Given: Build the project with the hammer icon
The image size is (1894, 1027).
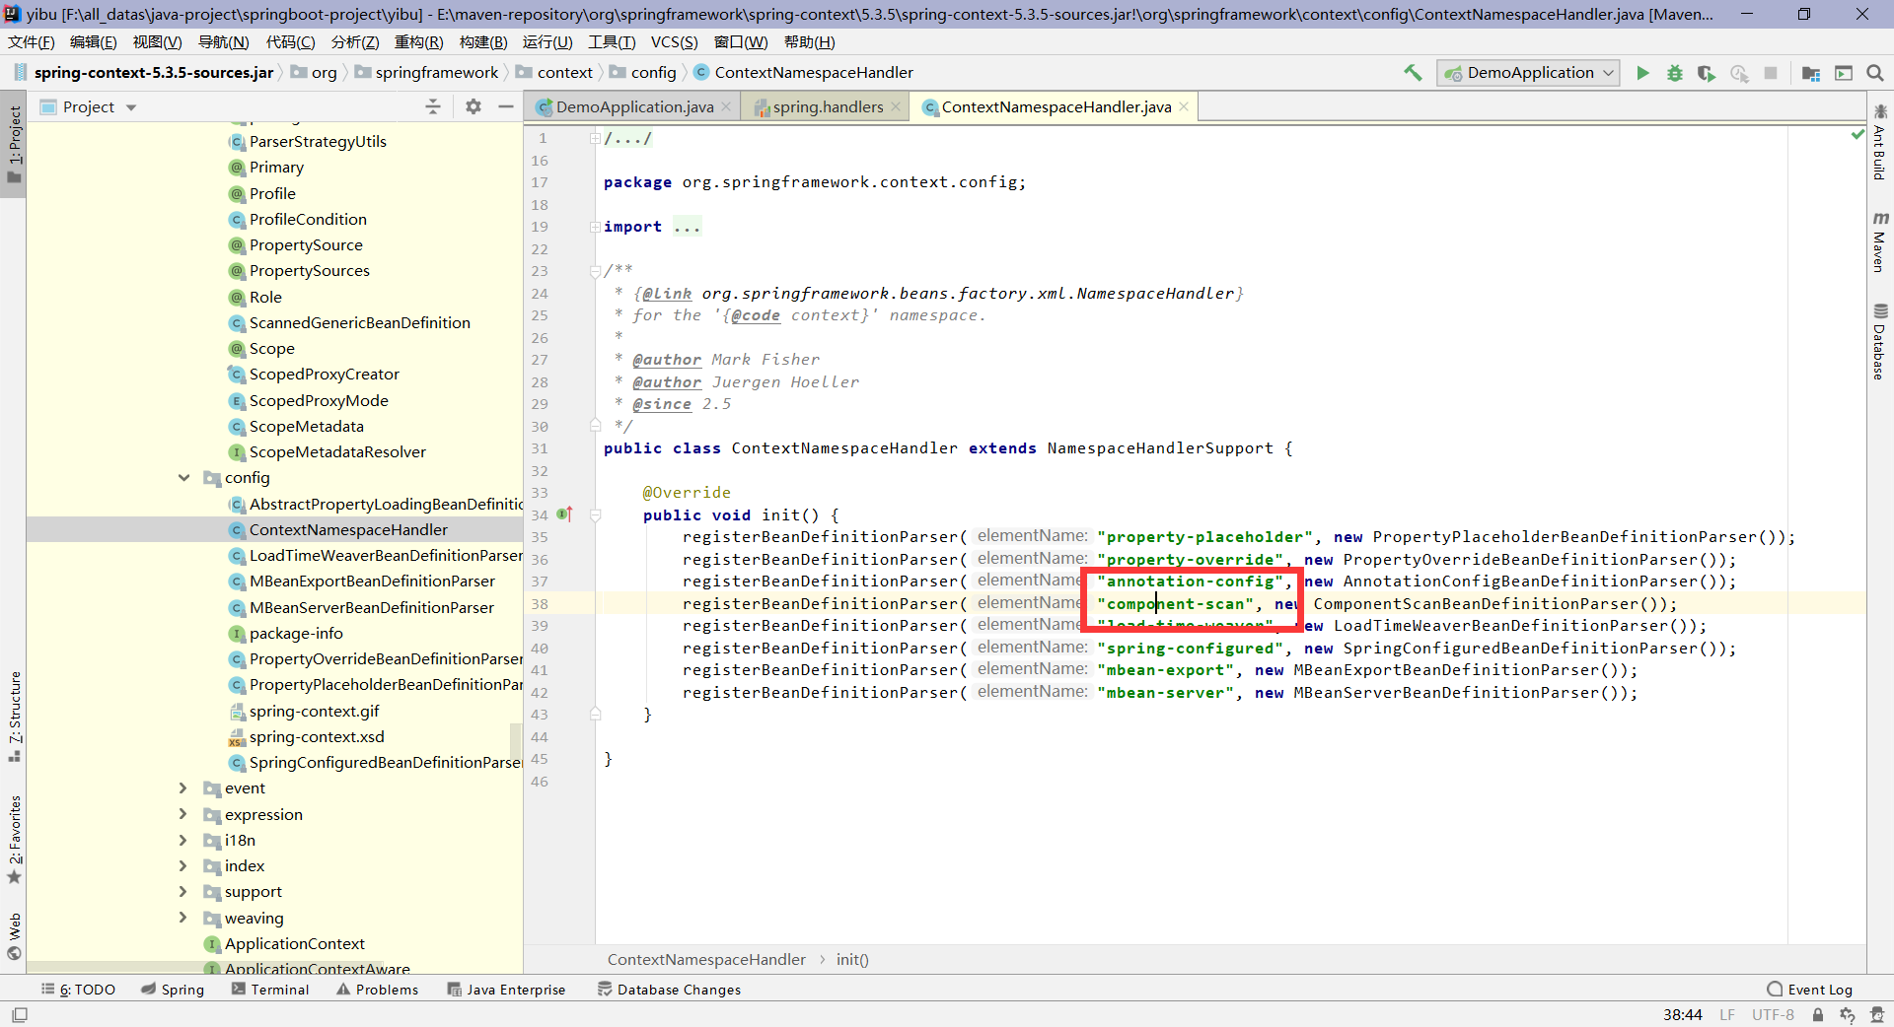Looking at the screenshot, I should [x=1413, y=73].
